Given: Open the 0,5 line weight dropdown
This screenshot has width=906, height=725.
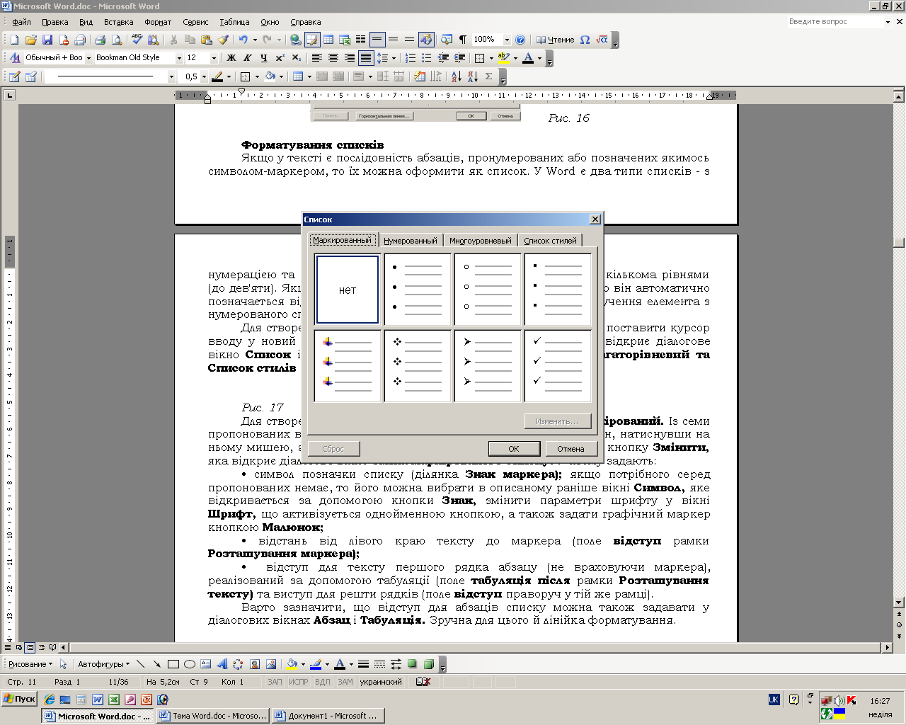Looking at the screenshot, I should (204, 76).
